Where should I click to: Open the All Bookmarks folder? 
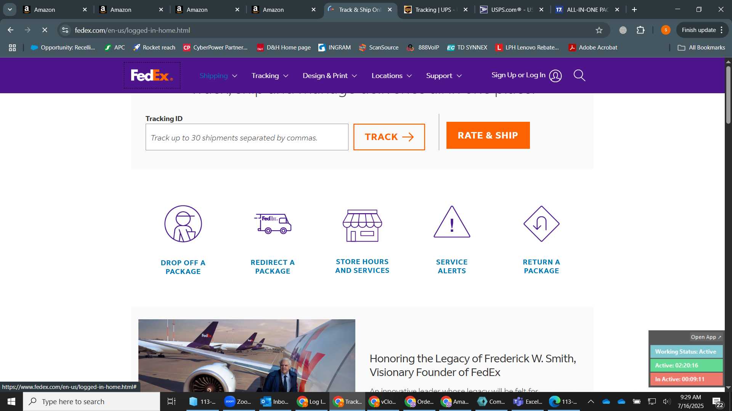click(701, 48)
